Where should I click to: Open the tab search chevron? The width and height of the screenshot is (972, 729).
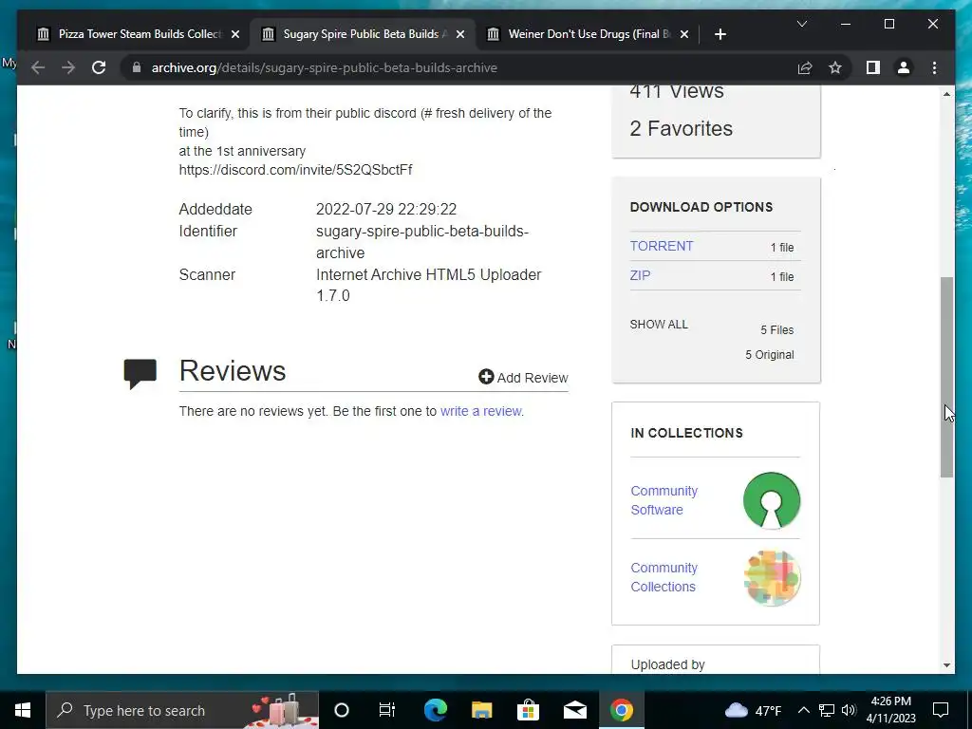pos(801,24)
